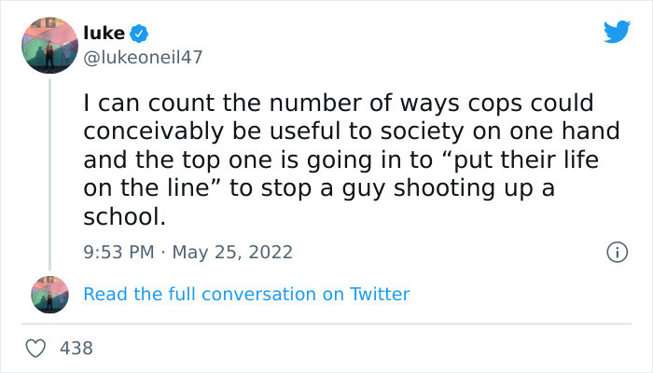
Task: Like the tweet with the heart icon
Action: (x=35, y=348)
